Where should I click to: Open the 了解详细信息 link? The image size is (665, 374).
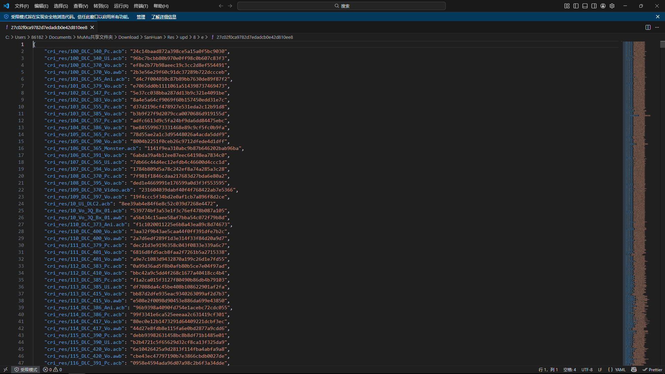(x=163, y=17)
